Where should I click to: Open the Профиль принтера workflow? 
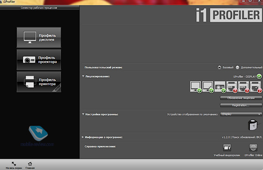(39, 82)
